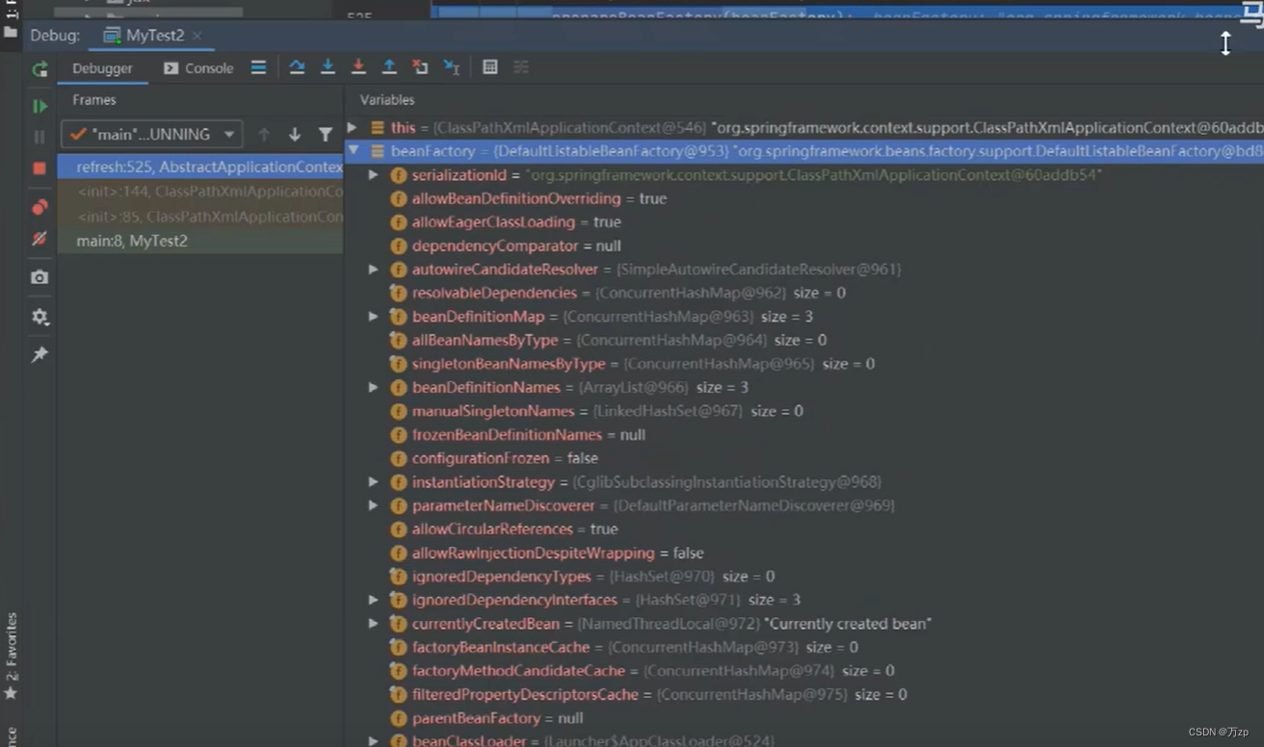View breakpoints list
This screenshot has height=747, width=1264.
click(39, 207)
